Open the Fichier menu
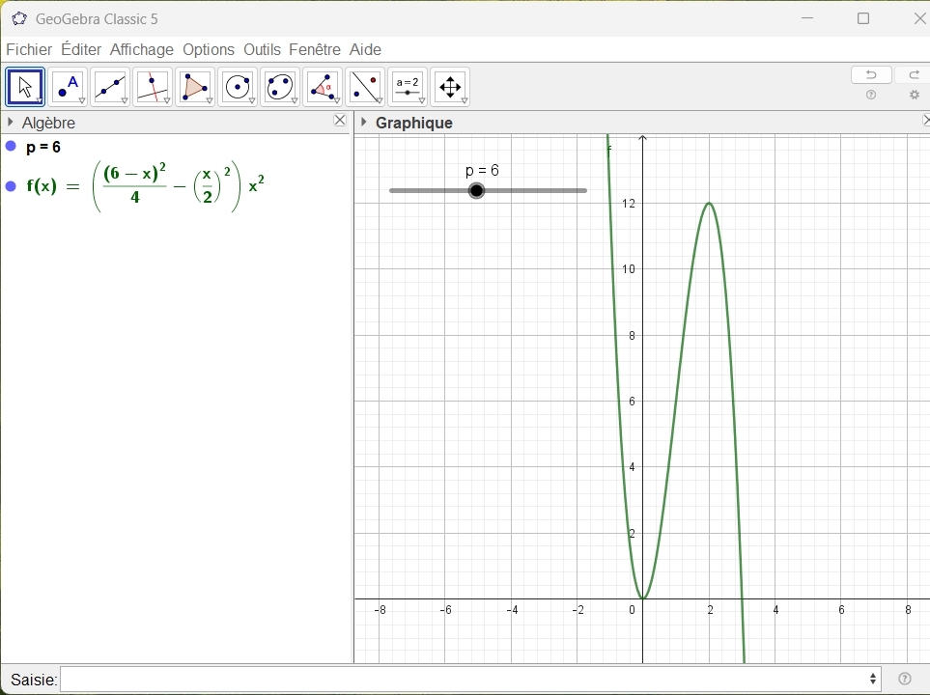 29,50
